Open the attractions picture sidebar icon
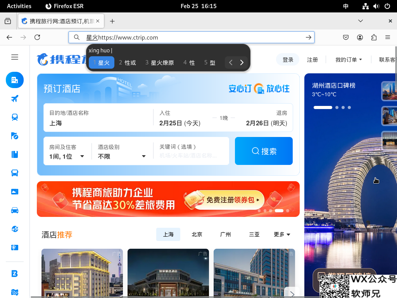The width and height of the screenshot is (397, 298). coord(15,192)
